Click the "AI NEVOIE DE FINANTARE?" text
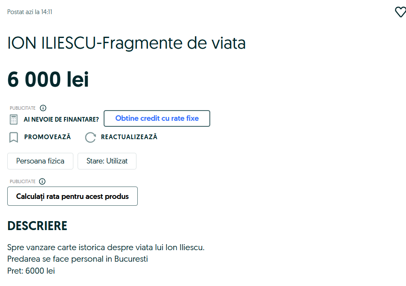406x286 pixels. pyautogui.click(x=61, y=119)
